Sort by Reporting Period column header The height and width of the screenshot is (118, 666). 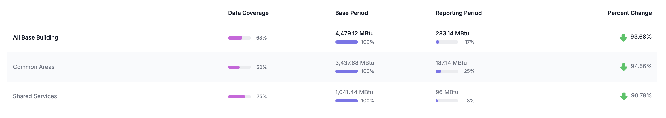458,13
